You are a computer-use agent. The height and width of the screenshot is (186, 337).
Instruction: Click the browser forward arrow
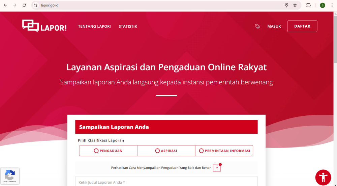point(14,5)
